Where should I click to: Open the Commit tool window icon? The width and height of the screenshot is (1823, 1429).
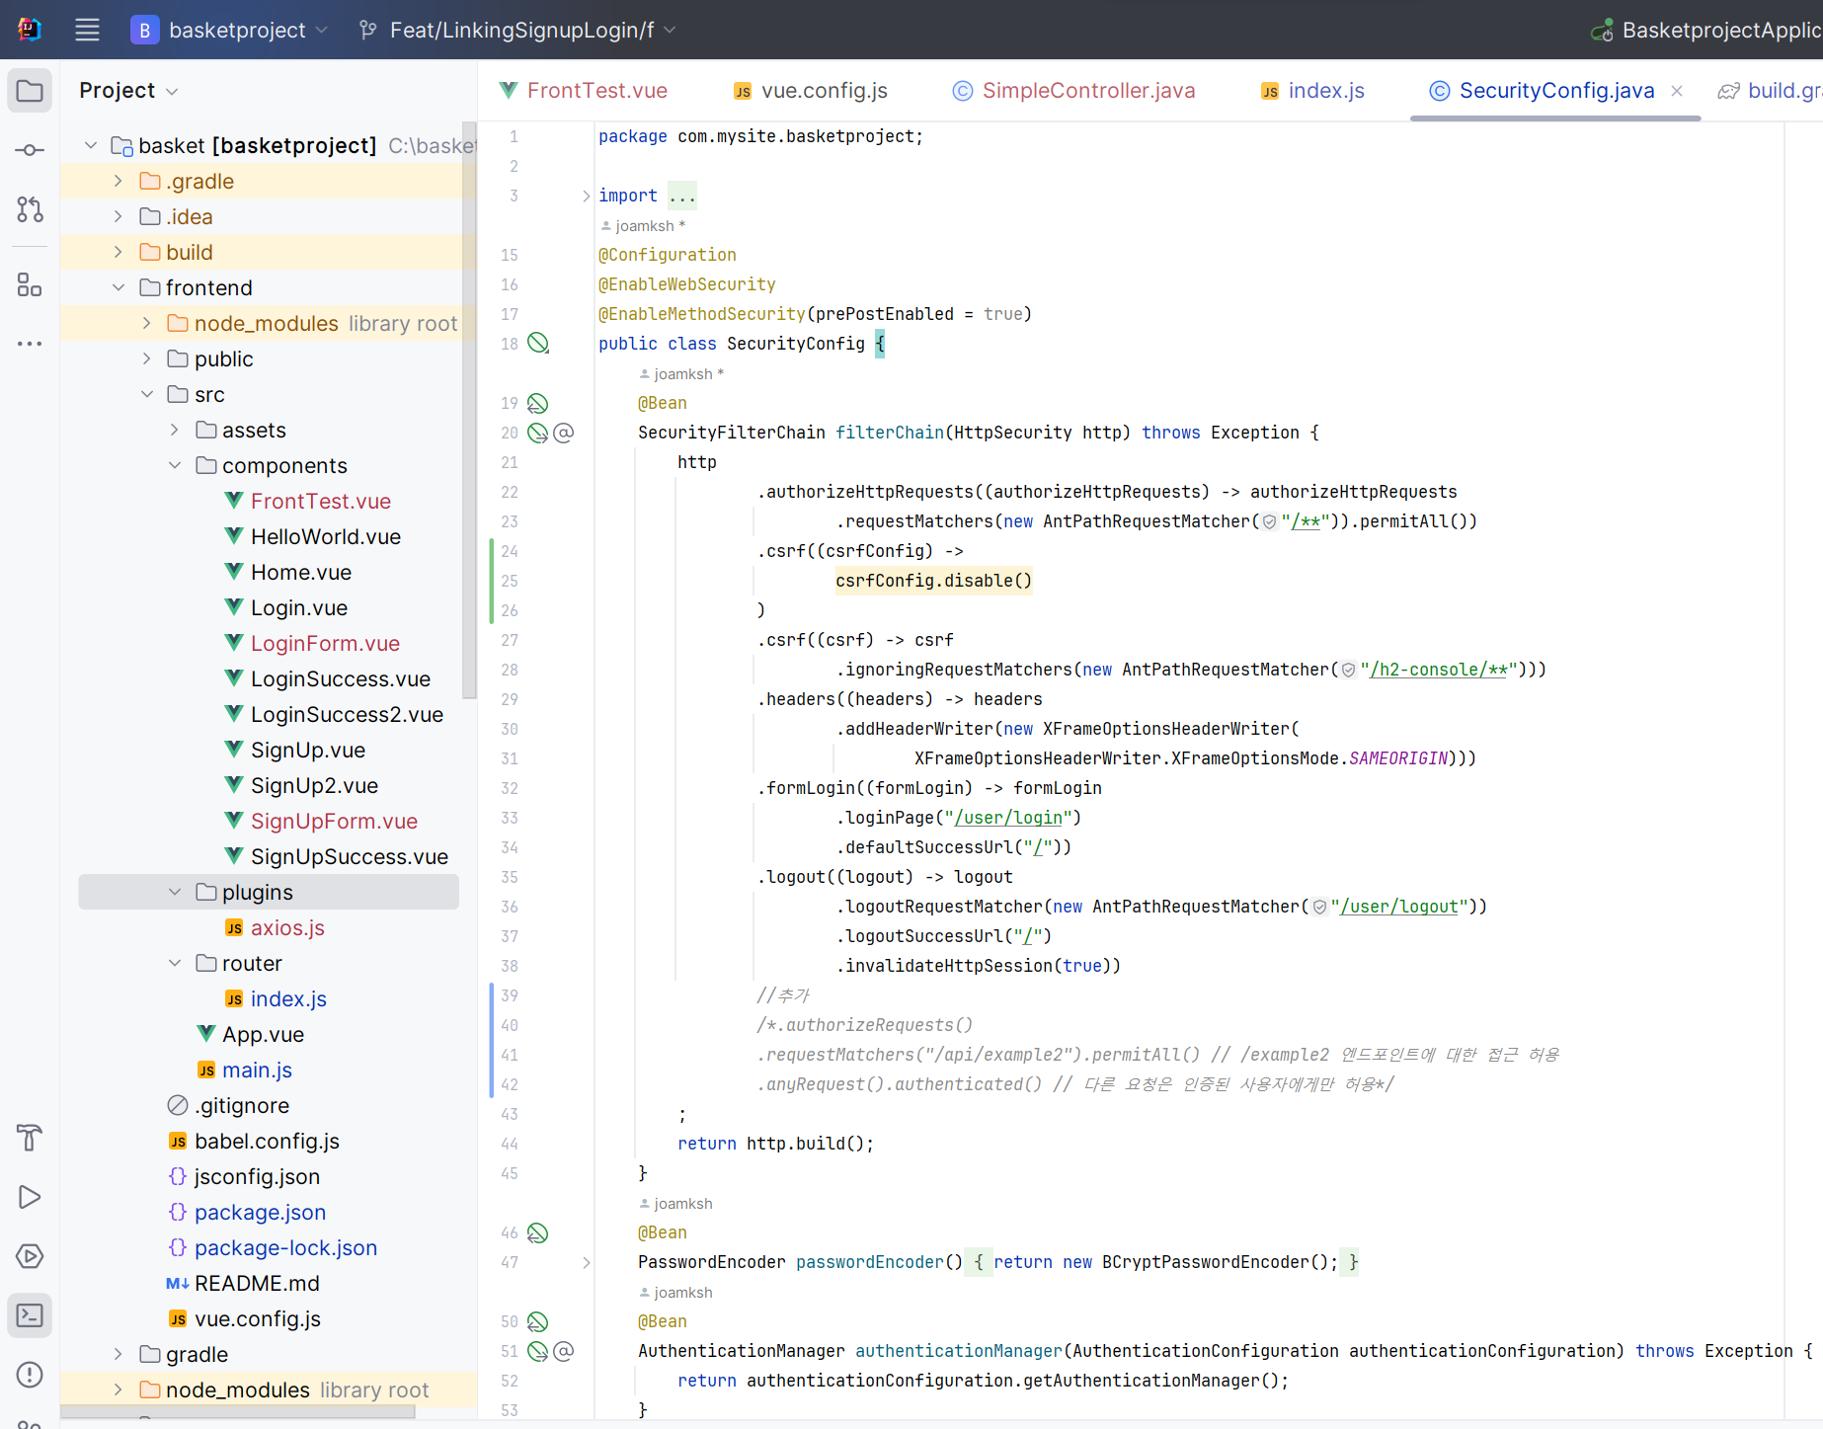click(x=30, y=150)
